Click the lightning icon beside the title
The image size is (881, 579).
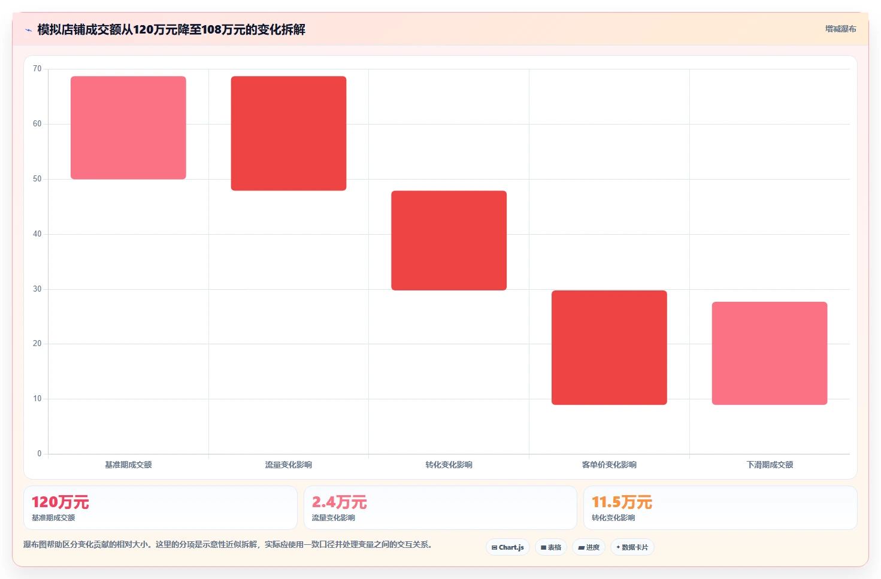point(28,30)
